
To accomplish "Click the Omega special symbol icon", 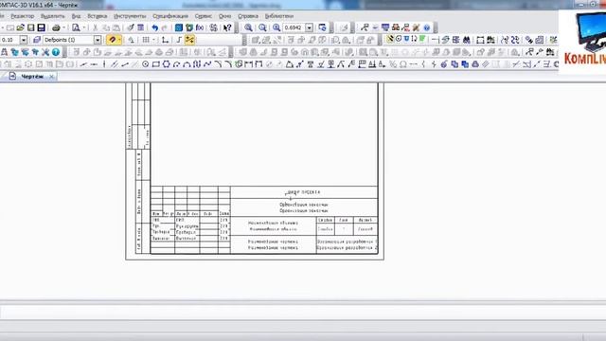I will coord(403,64).
